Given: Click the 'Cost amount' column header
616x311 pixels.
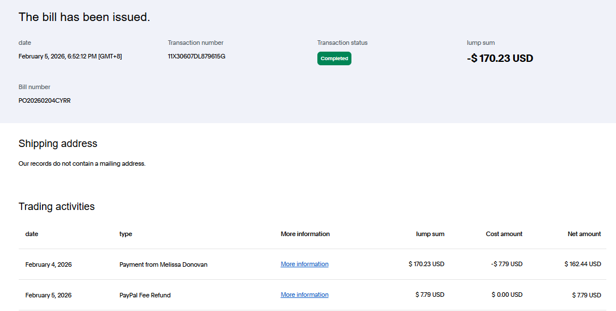Looking at the screenshot, I should [504, 234].
